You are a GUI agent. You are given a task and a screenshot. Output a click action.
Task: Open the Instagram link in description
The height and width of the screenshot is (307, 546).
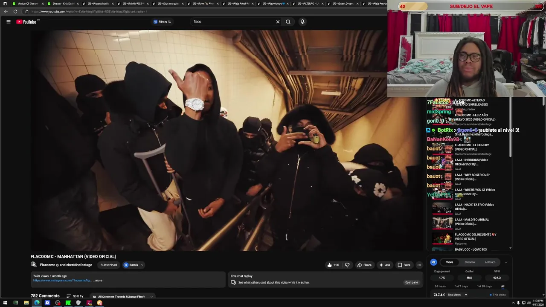coord(62,281)
